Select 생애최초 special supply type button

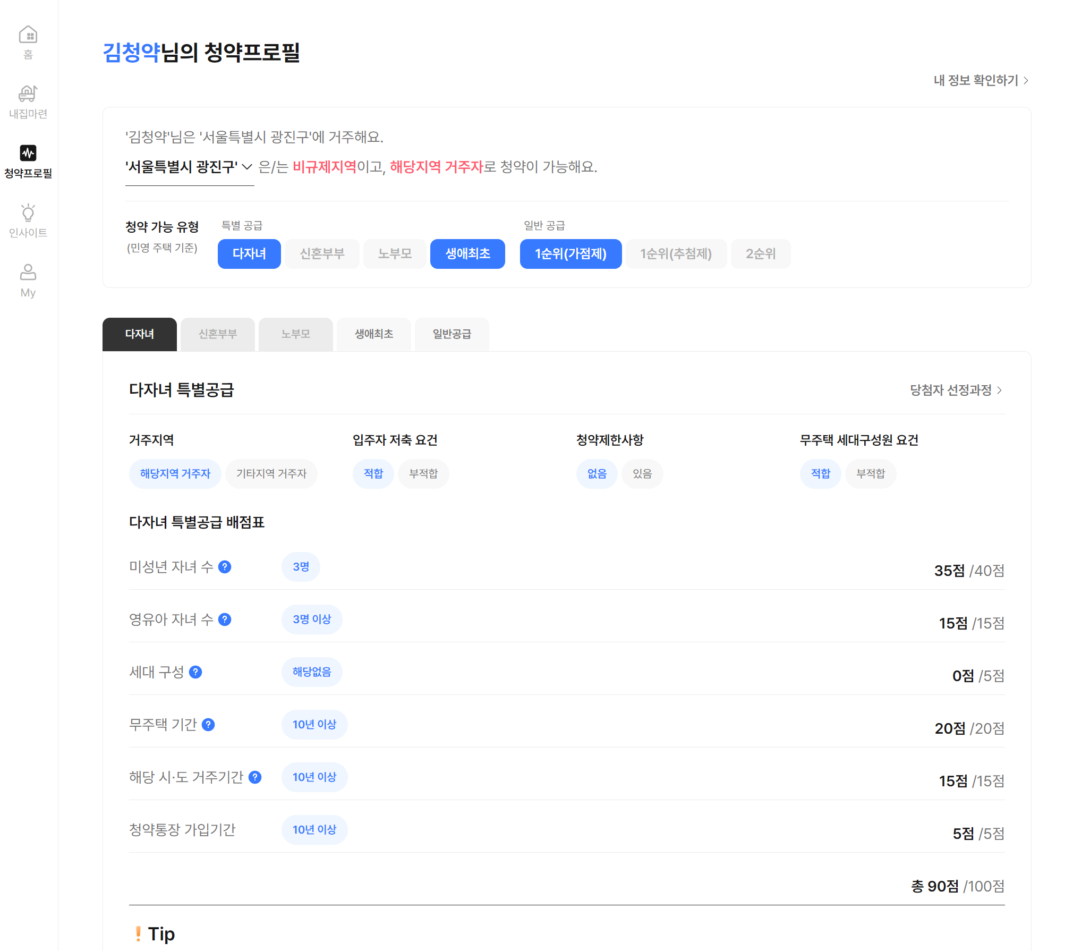click(x=467, y=254)
